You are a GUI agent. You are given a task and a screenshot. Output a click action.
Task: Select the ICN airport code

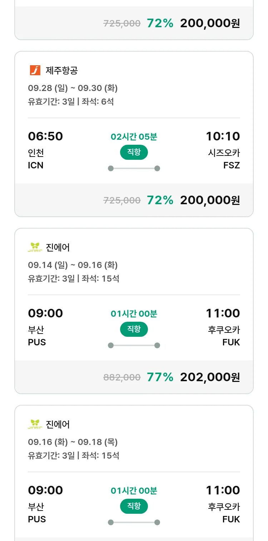[36, 165]
